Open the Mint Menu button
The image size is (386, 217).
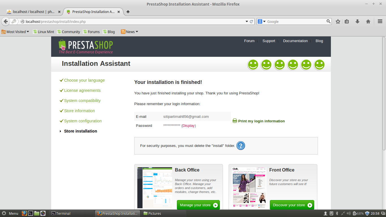click(x=10, y=213)
